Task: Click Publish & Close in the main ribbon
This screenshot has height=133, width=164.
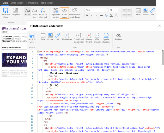Action: 6,13
